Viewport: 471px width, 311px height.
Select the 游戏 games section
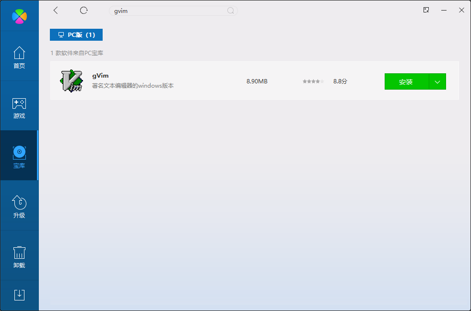pos(19,107)
